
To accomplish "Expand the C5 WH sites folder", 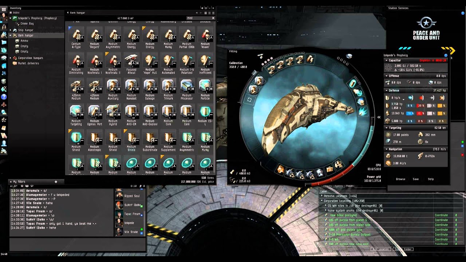I will pos(326,206).
